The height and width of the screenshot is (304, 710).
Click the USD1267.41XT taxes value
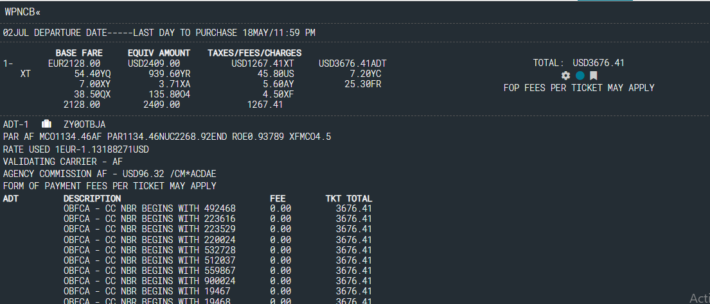263,63
